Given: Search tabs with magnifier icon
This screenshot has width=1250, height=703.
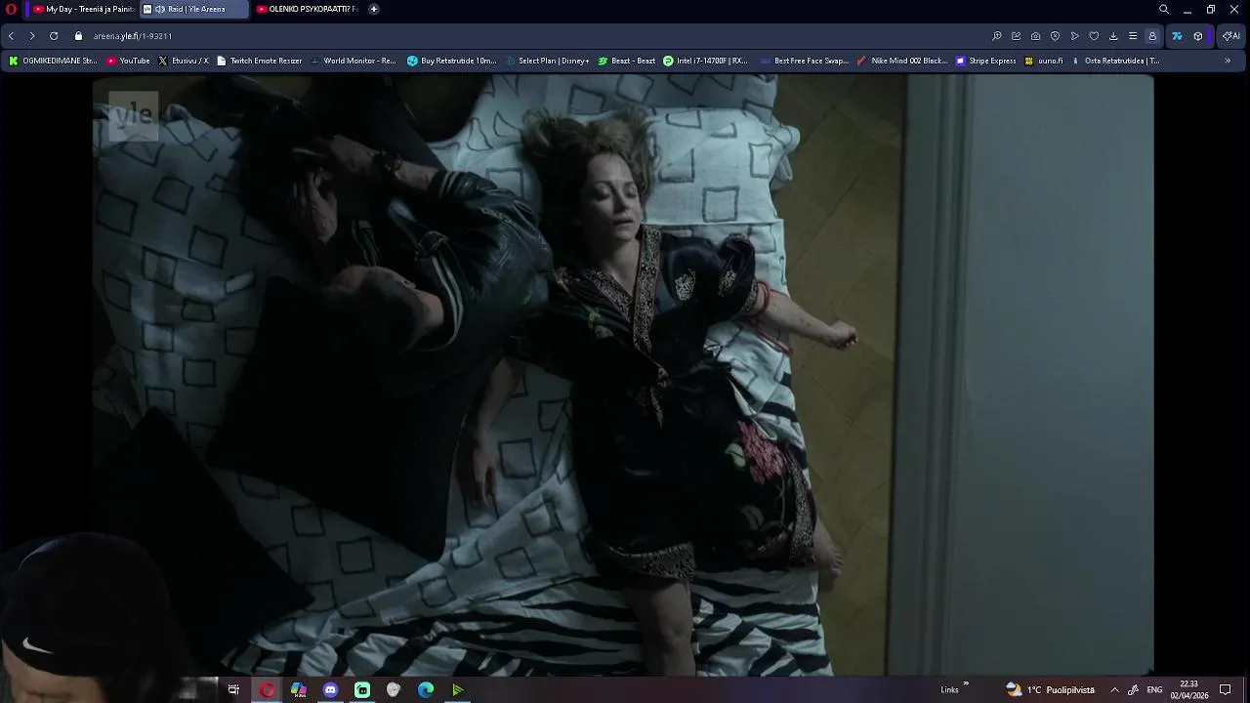Looking at the screenshot, I should [x=1164, y=9].
